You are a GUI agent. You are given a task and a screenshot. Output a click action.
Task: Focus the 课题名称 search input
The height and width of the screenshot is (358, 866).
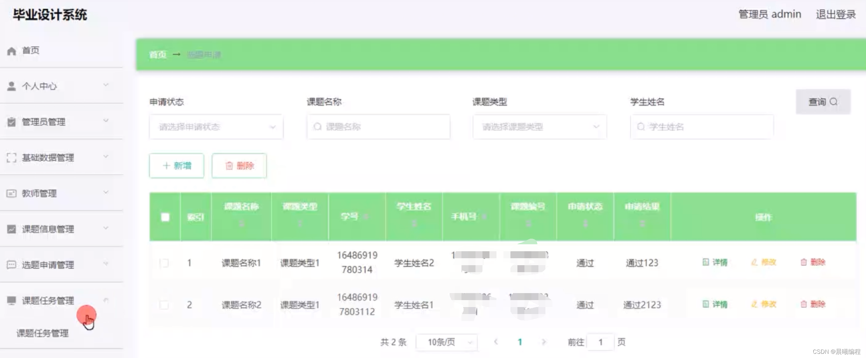(x=379, y=127)
